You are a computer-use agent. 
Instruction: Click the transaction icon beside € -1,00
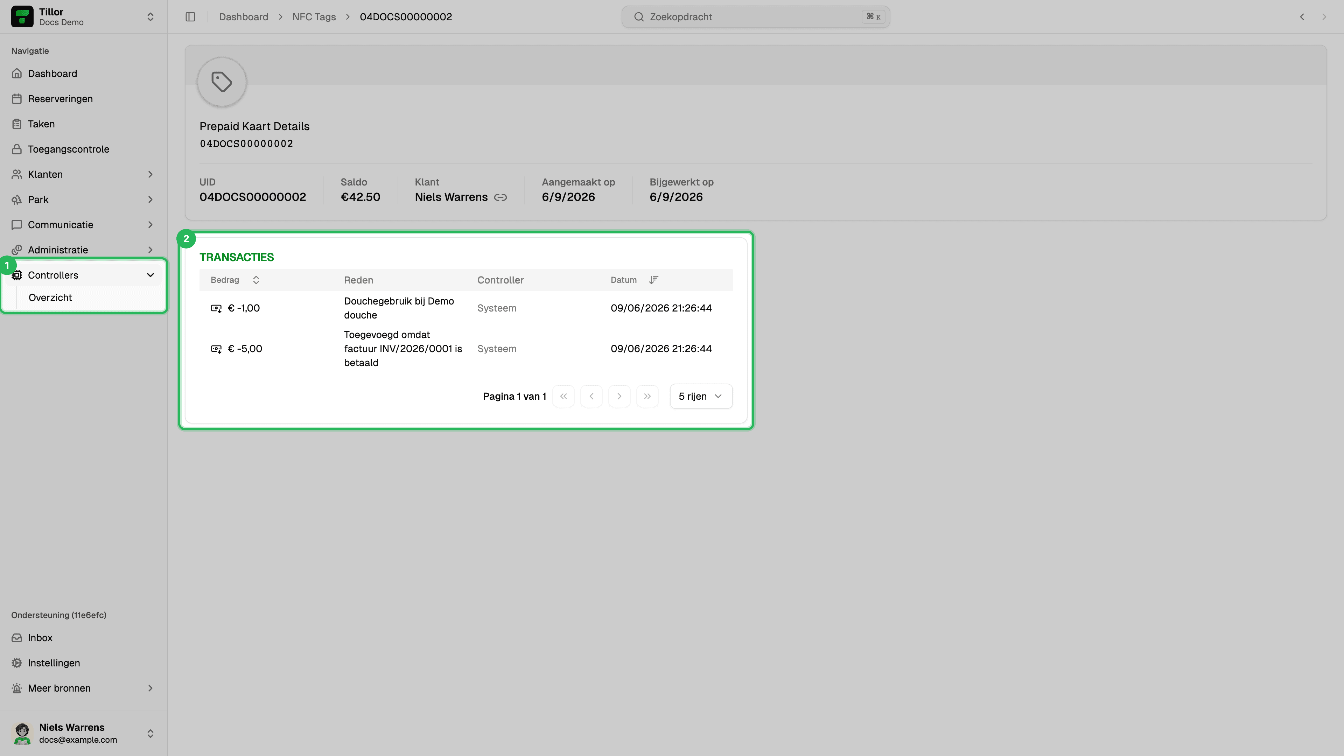tap(216, 308)
